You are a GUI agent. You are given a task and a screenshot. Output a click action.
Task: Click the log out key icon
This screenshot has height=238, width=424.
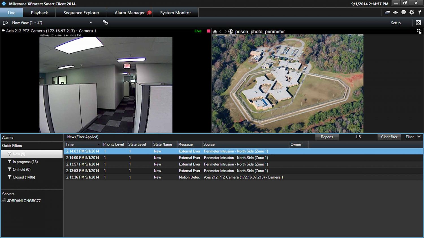[x=419, y=12]
